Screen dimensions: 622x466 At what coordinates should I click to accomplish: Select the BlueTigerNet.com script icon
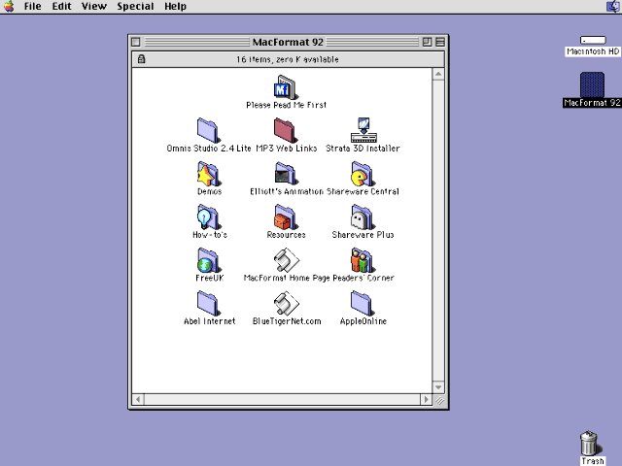287,303
